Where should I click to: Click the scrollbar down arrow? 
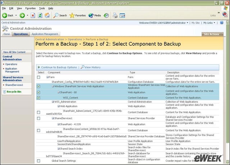[227, 162]
